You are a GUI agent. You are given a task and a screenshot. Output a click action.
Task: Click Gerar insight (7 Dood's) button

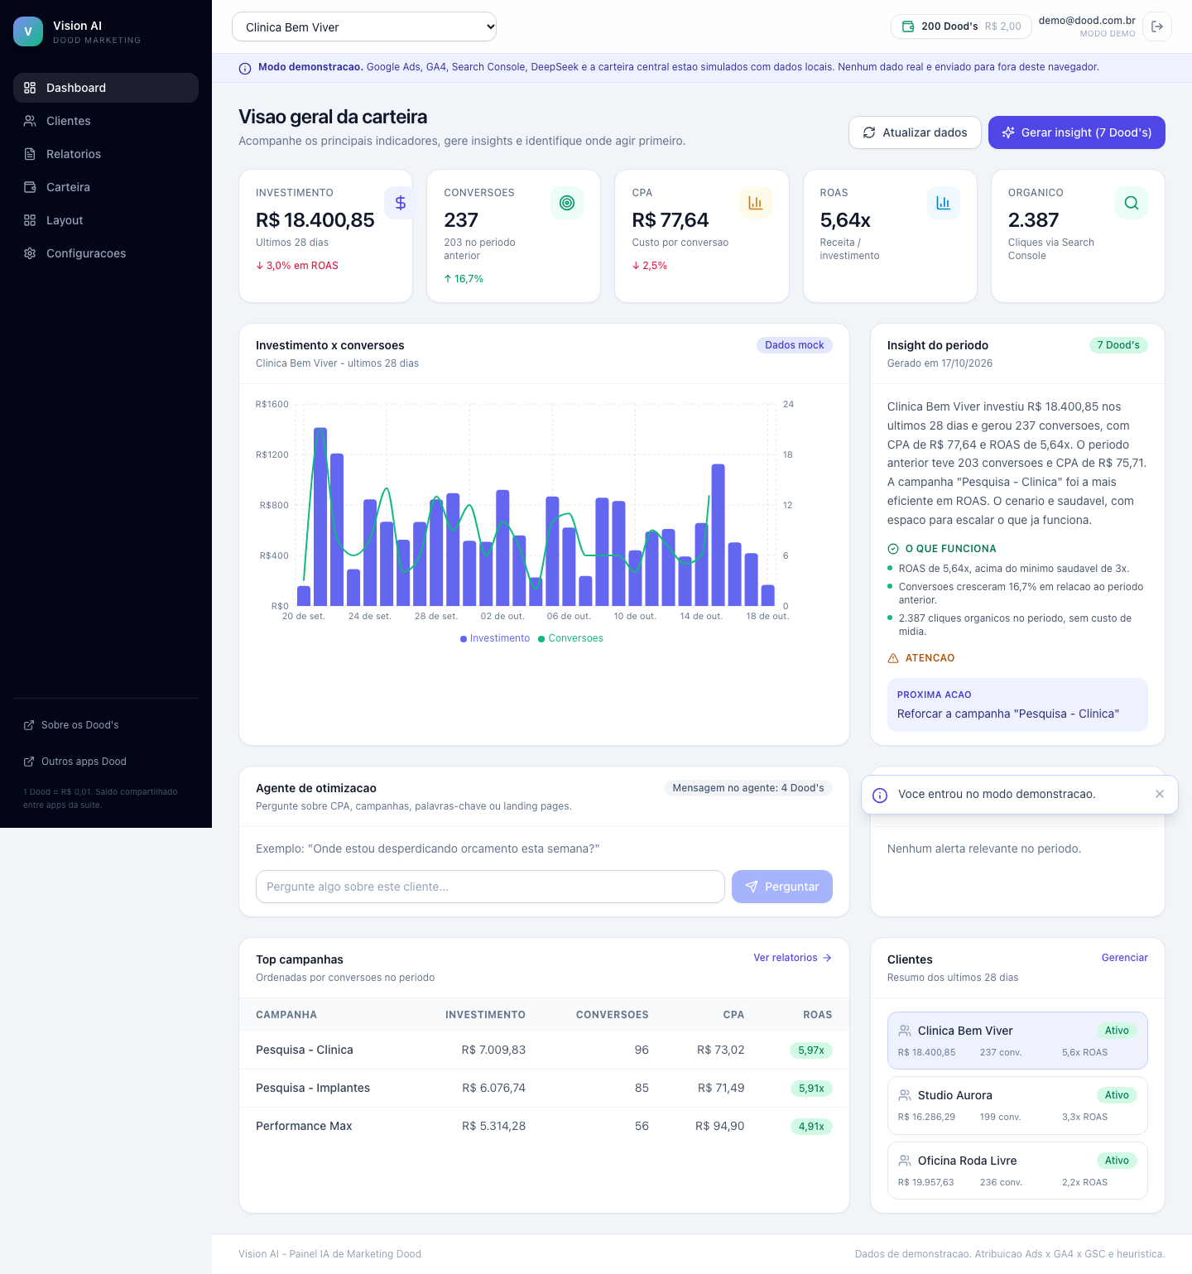[1077, 132]
